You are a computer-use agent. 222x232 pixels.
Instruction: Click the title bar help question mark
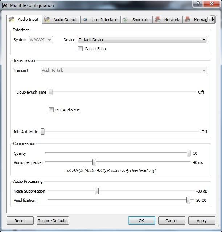(197, 4)
